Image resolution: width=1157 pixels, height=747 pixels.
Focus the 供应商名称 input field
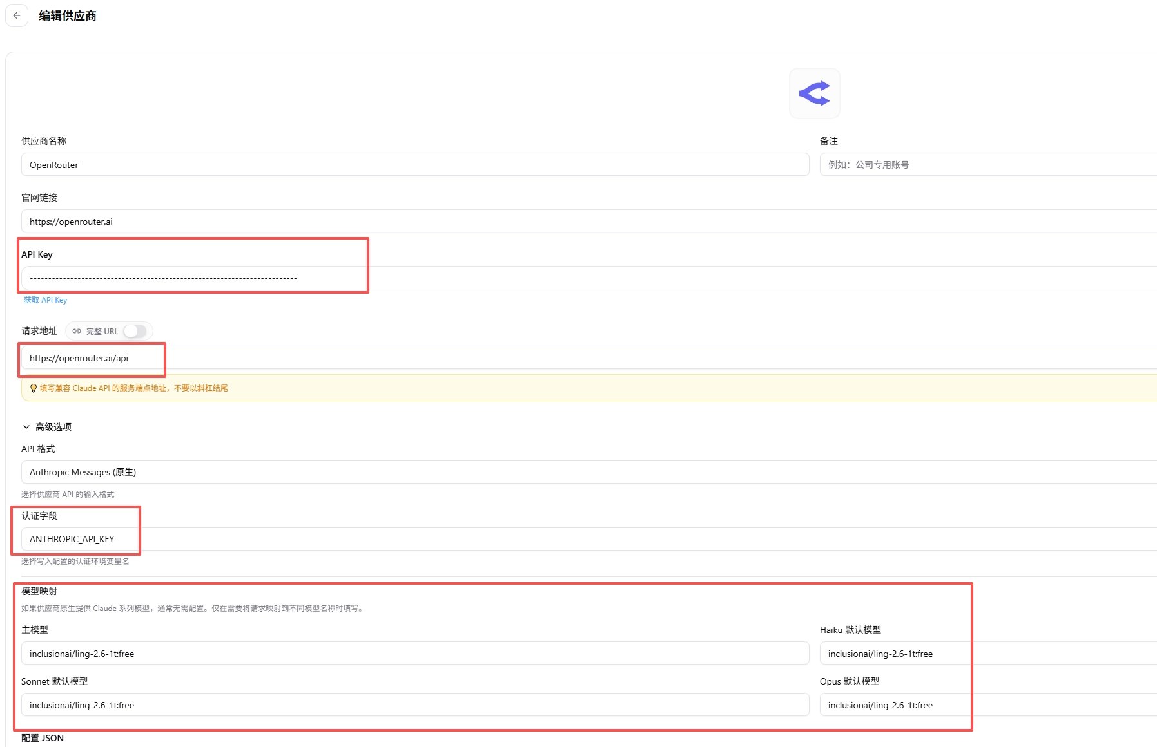415,165
